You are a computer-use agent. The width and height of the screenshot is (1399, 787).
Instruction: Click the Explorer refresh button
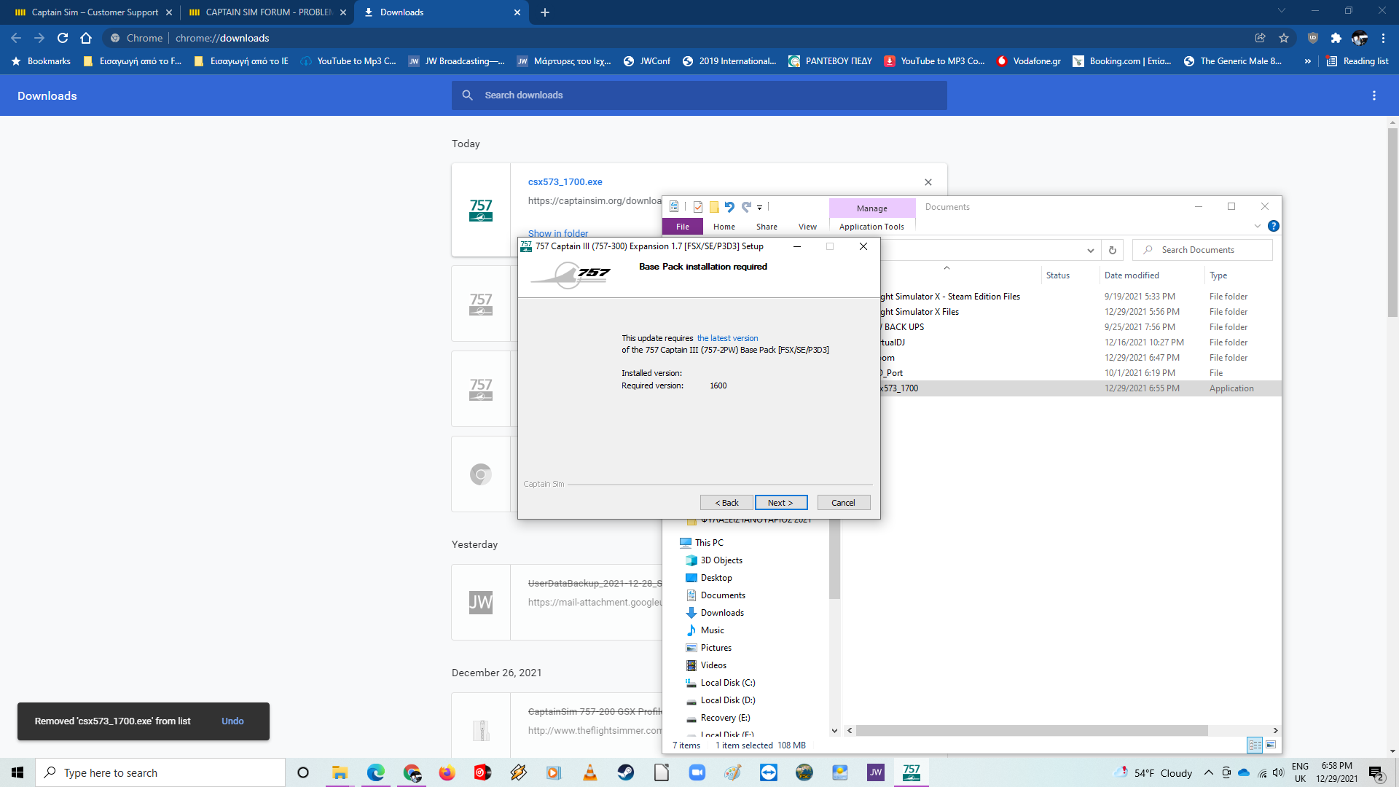point(1112,250)
